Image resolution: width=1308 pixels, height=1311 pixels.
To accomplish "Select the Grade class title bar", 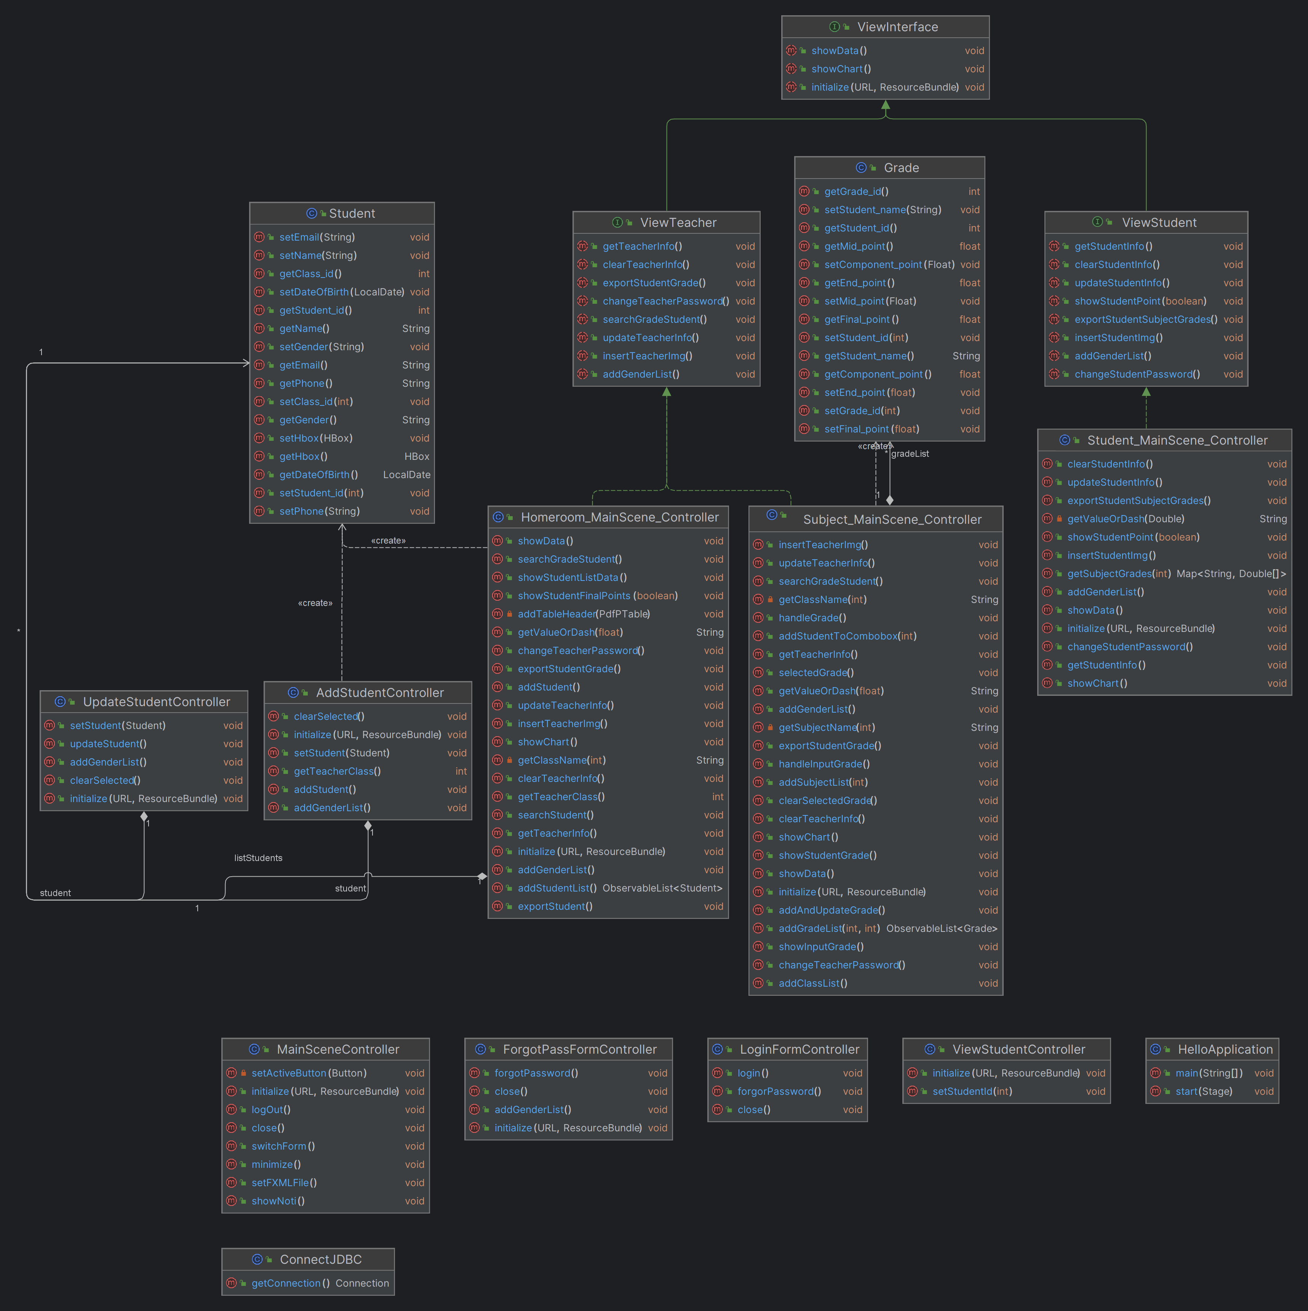I will tap(890, 167).
